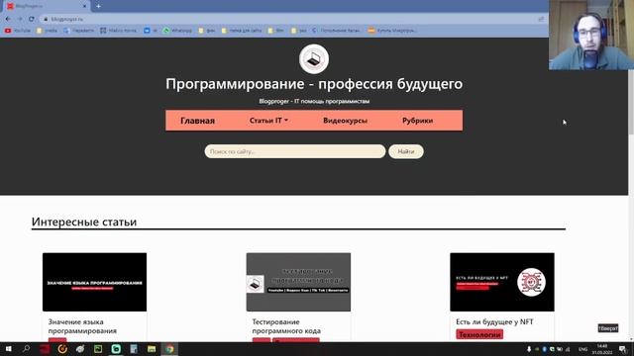
Task: Click the 'Технологии' category tag
Action: click(479, 334)
